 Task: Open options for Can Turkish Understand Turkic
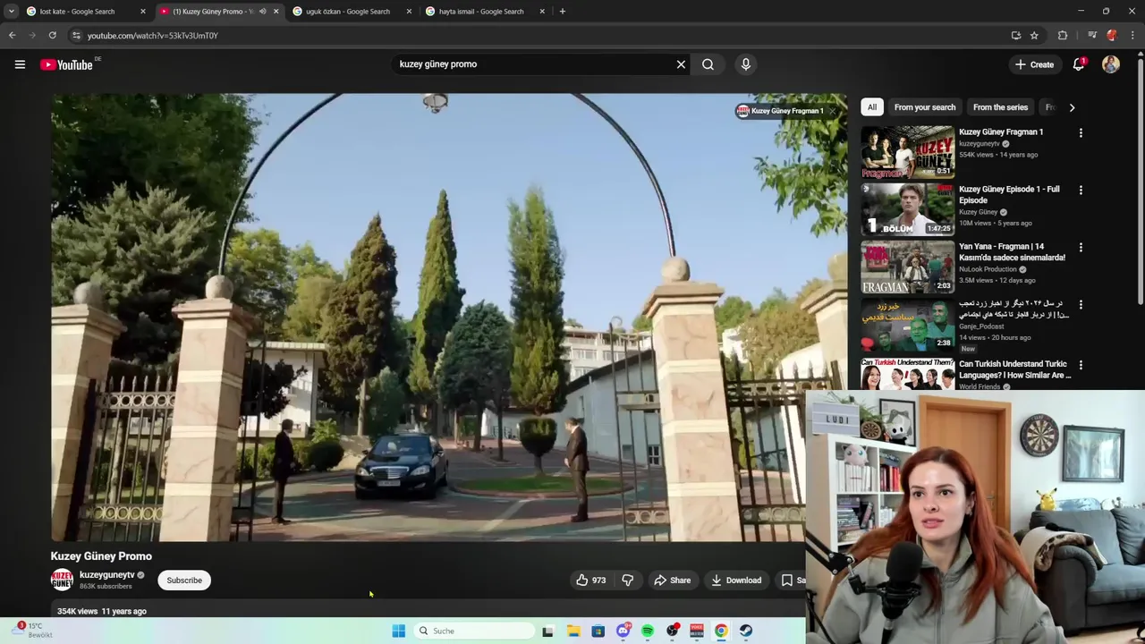(1081, 365)
